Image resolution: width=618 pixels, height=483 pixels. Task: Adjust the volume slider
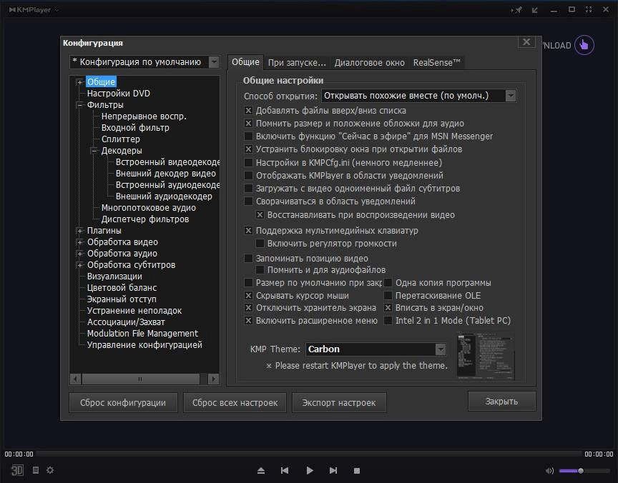pos(584,471)
